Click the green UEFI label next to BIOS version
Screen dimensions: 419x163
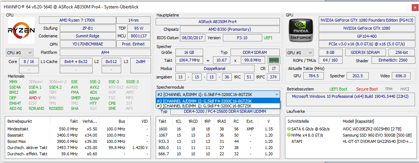pos(268,38)
